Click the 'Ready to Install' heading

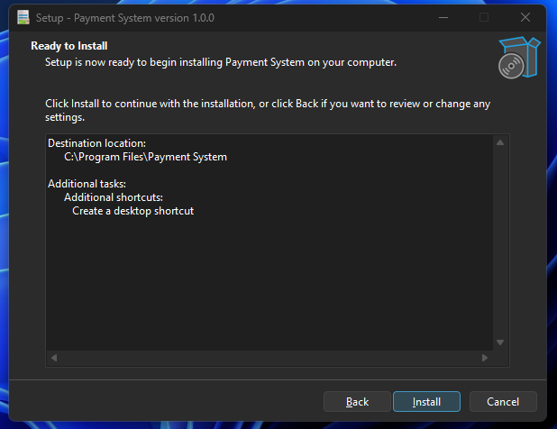(x=69, y=45)
